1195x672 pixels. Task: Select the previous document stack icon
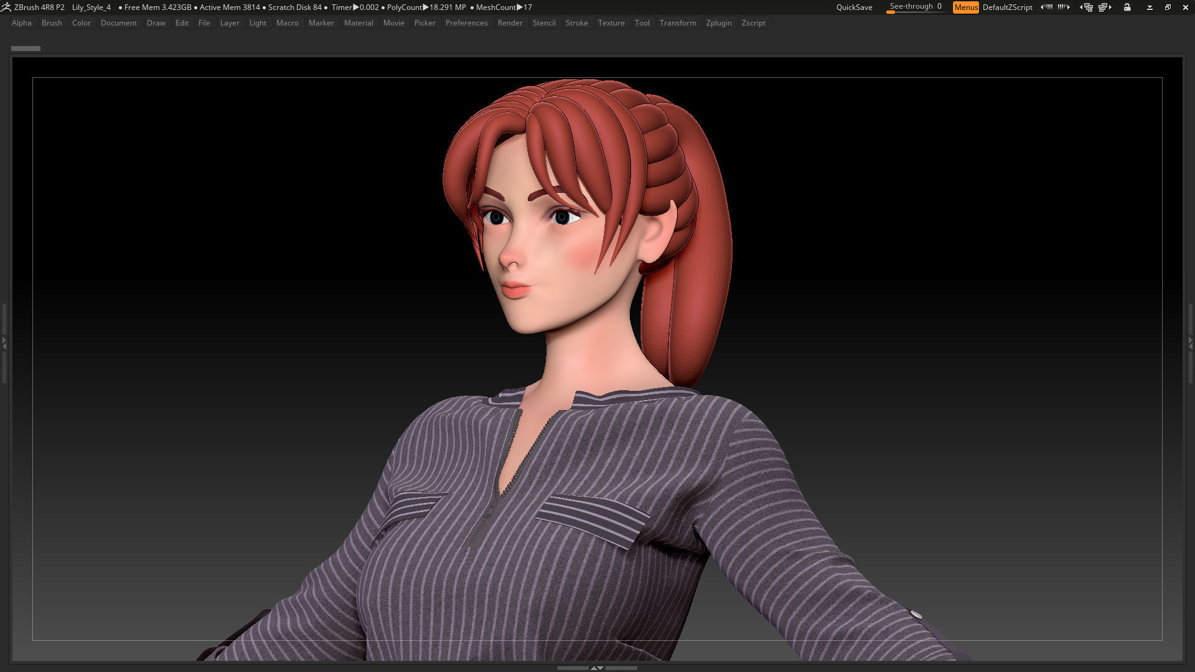coord(1087,7)
